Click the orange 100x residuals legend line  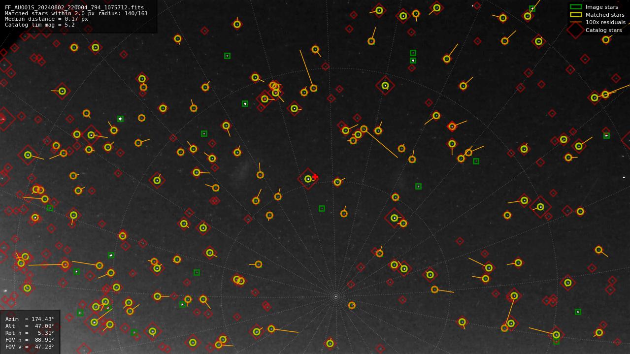(x=576, y=22)
